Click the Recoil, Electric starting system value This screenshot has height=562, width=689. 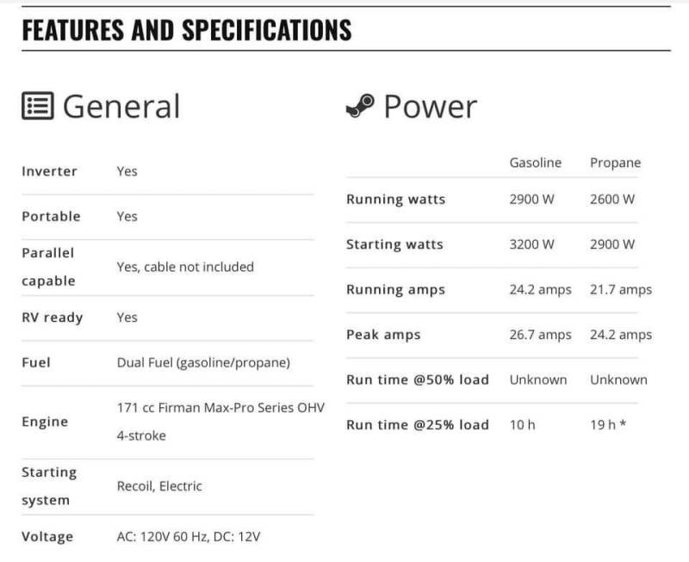(159, 486)
